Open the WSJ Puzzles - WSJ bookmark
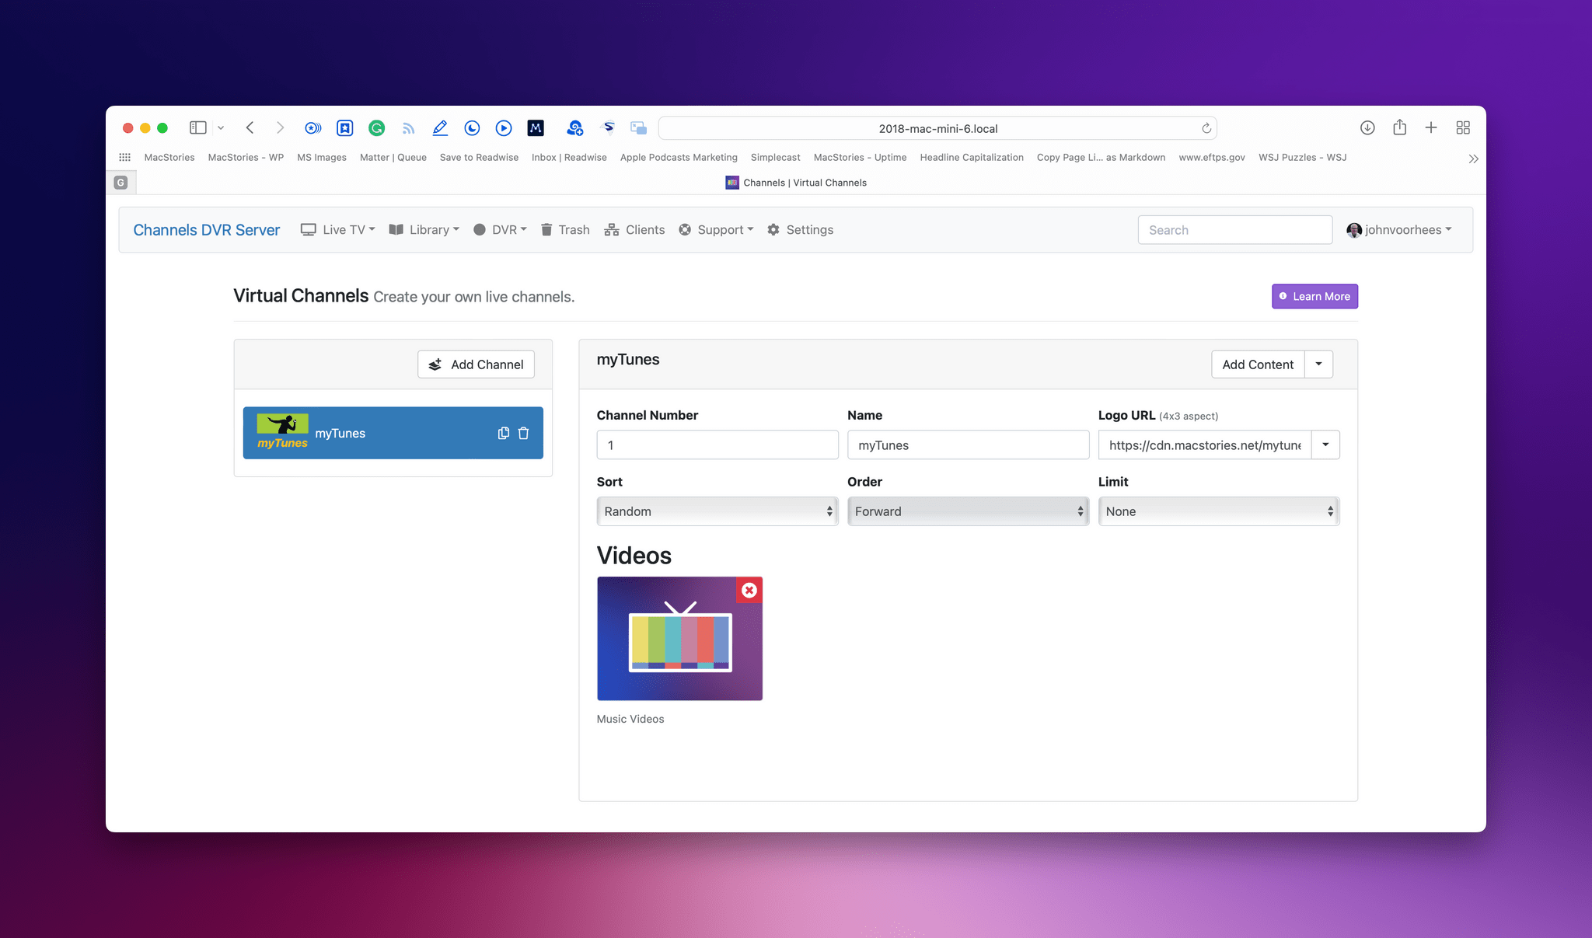Viewport: 1592px width, 938px height. [1303, 157]
